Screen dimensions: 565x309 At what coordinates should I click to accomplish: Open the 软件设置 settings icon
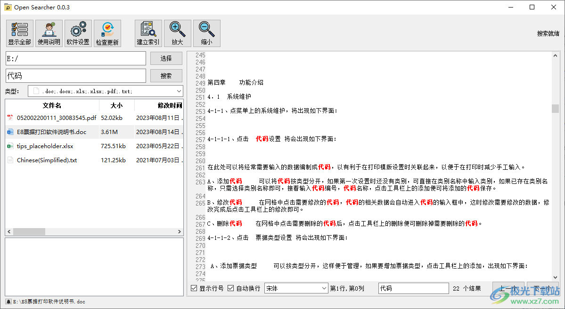pyautogui.click(x=78, y=33)
